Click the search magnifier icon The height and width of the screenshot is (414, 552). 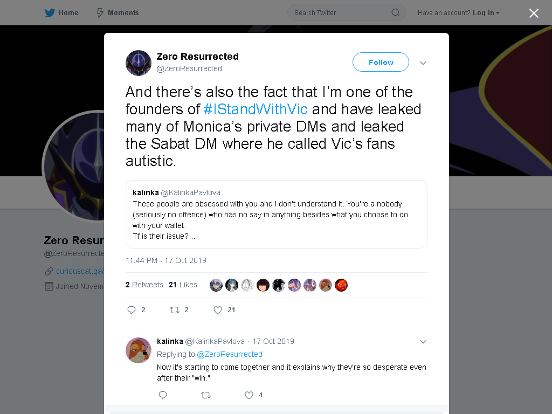click(x=395, y=13)
